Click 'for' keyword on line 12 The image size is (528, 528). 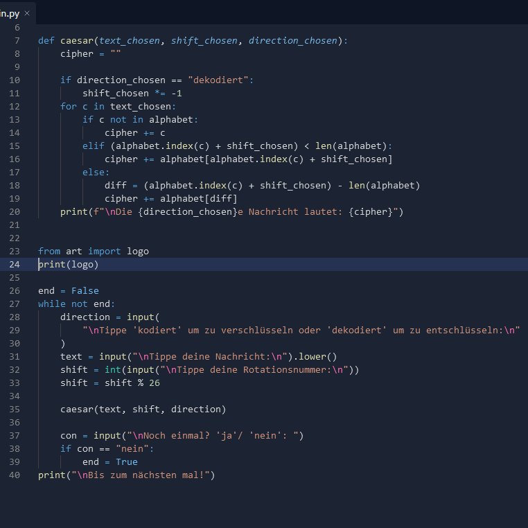(69, 107)
